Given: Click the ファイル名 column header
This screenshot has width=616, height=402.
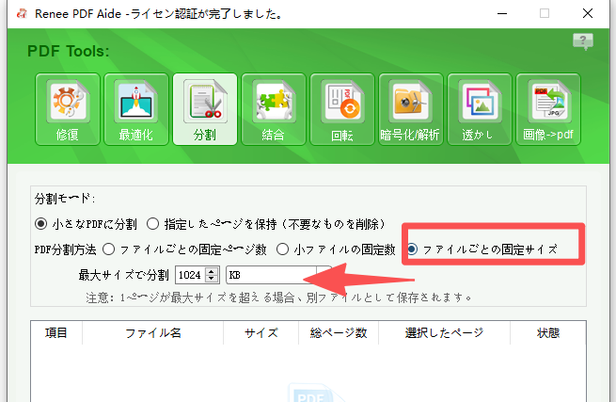Looking at the screenshot, I should coord(152,333).
